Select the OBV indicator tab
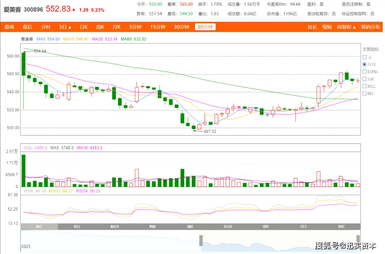Image resolution: width=385 pixels, height=254 pixels. tap(266, 227)
